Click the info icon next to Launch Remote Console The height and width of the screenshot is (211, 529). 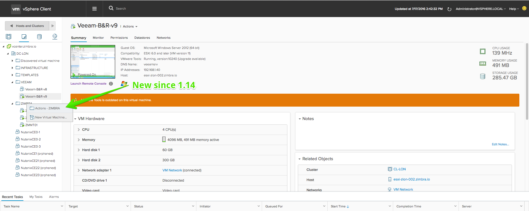coord(111,84)
